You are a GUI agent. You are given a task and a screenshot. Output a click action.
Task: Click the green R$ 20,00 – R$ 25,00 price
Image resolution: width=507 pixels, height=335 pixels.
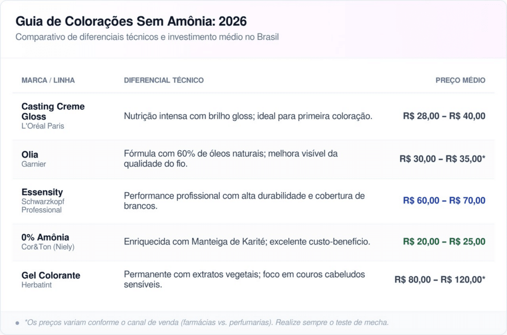(444, 242)
